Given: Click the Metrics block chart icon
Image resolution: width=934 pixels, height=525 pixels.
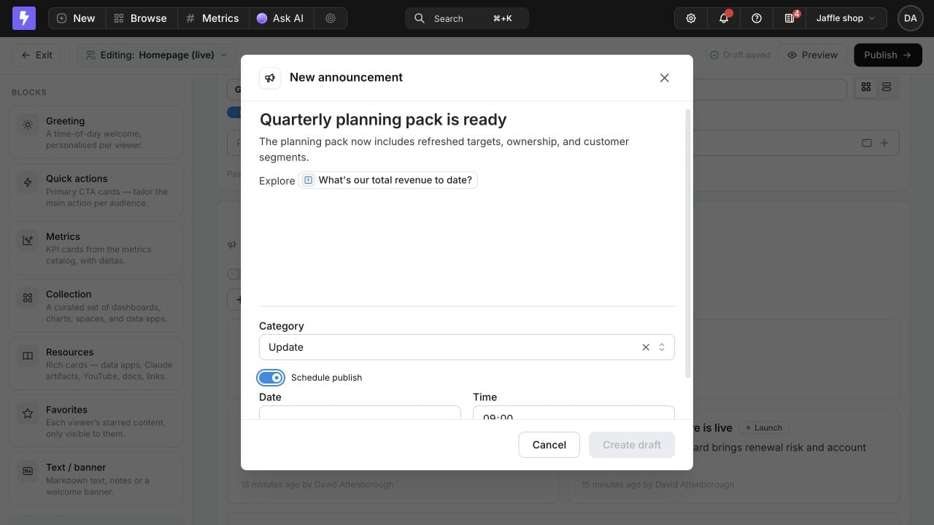Looking at the screenshot, I should click(28, 240).
